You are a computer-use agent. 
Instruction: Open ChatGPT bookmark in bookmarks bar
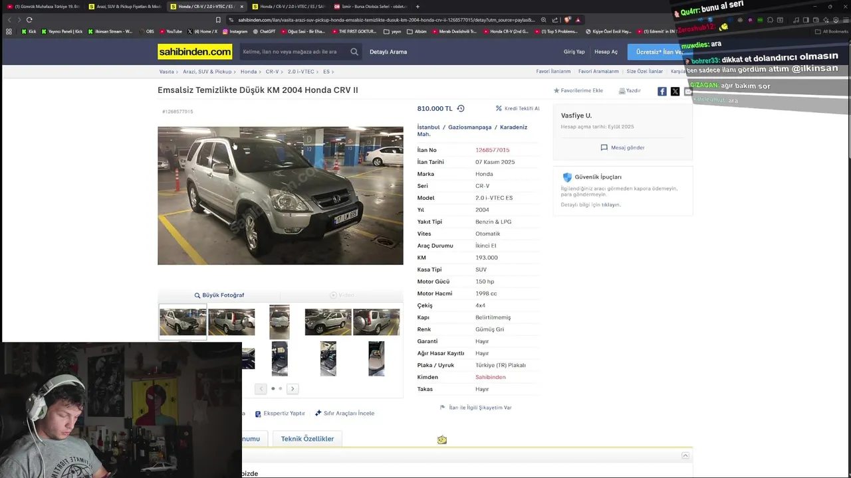(264, 31)
